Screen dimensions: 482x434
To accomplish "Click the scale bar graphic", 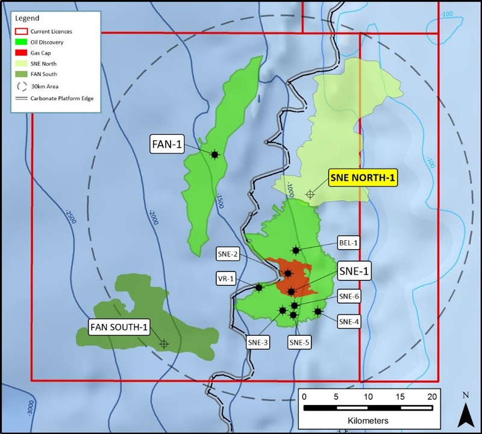I will tap(368, 408).
